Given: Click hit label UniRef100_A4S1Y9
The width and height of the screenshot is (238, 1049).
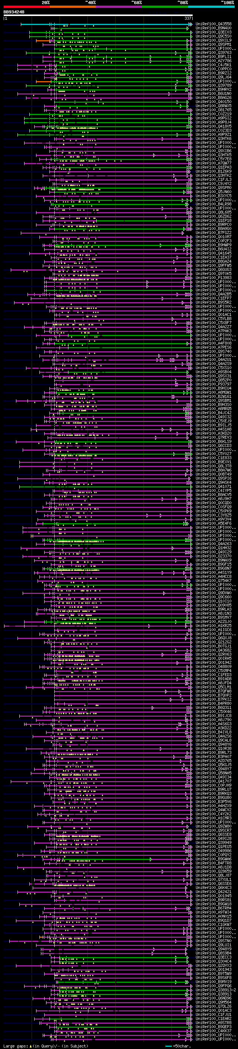Looking at the screenshot, I should pyautogui.click(x=213, y=573).
